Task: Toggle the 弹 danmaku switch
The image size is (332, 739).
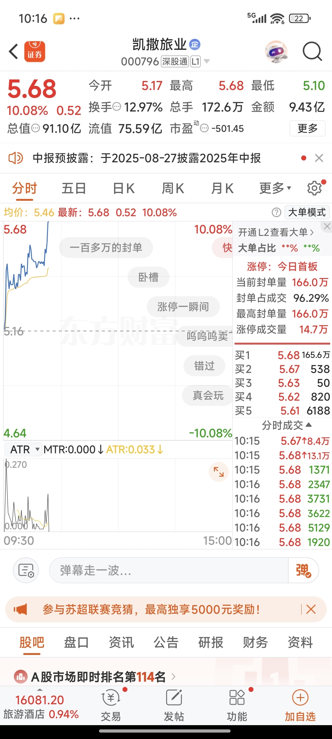Action: (x=303, y=570)
